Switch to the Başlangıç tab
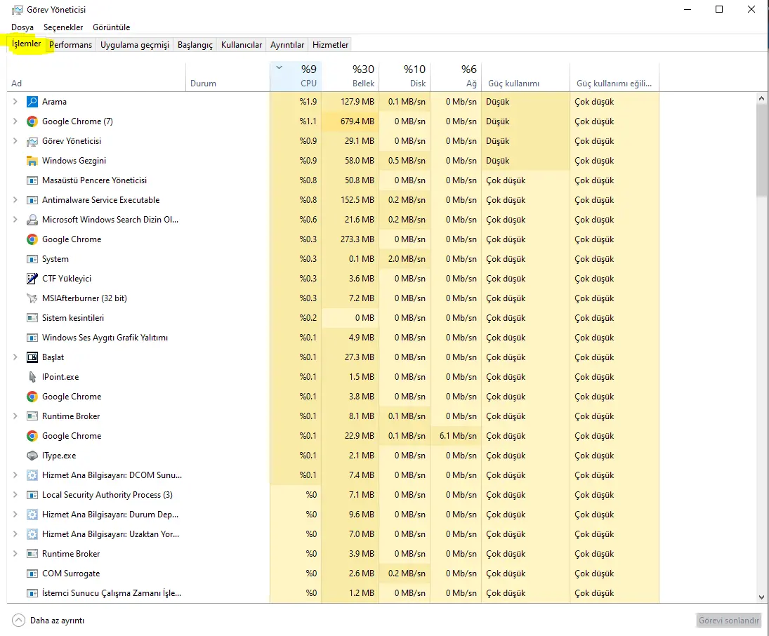Screen dimensions: 769x636 coord(195,45)
